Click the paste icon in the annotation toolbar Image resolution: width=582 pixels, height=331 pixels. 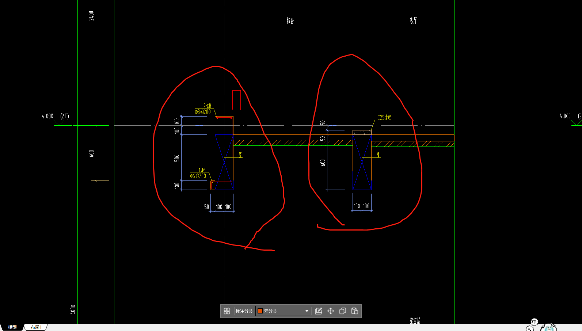click(x=355, y=311)
